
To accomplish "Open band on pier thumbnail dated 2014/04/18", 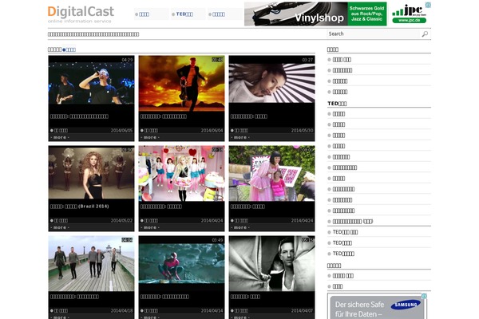I will (91, 263).
